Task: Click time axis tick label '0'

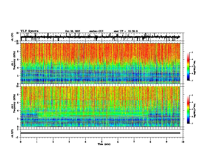Action: 21,142
